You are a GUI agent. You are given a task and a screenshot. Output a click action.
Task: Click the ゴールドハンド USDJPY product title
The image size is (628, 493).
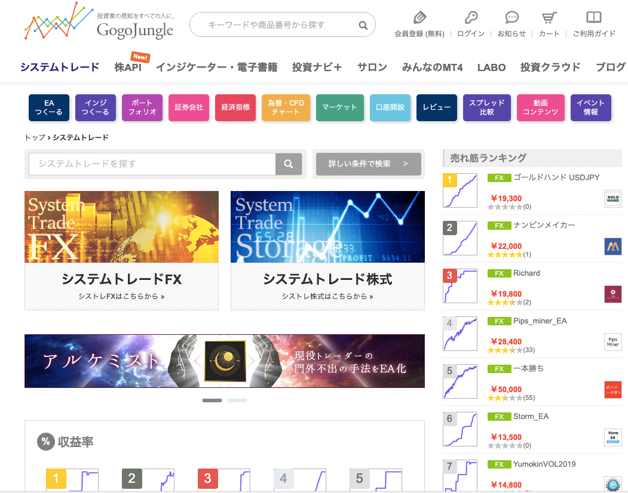click(x=556, y=178)
